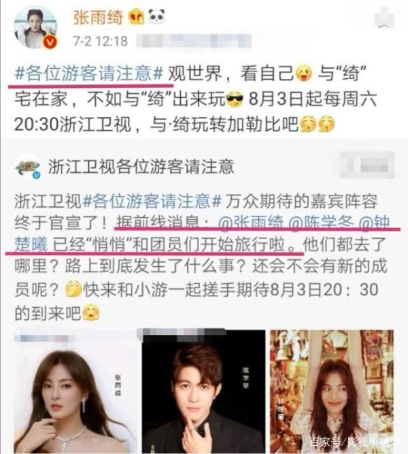The image size is (408, 454).
Task: Click the blurred follow button in repost
Action: [367, 165]
